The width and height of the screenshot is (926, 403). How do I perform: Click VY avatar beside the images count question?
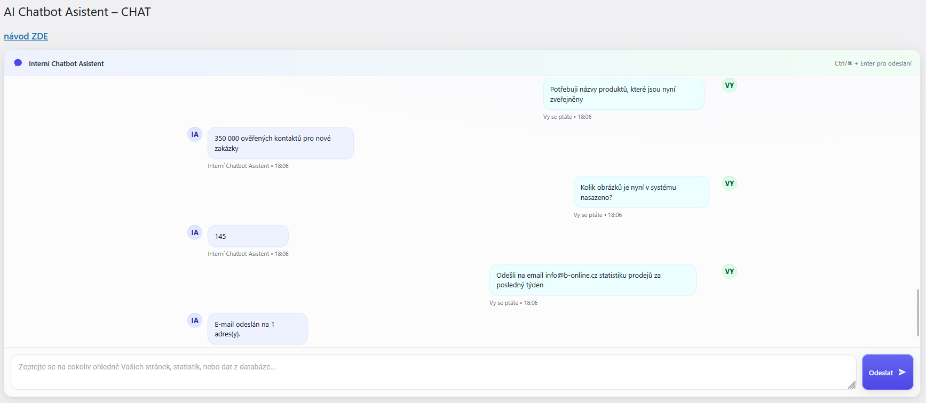click(729, 183)
